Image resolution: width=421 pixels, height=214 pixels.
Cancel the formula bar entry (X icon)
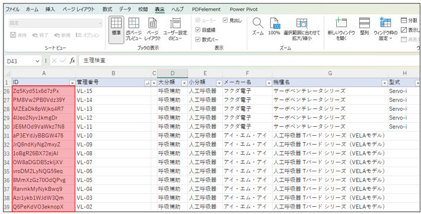(x=54, y=60)
